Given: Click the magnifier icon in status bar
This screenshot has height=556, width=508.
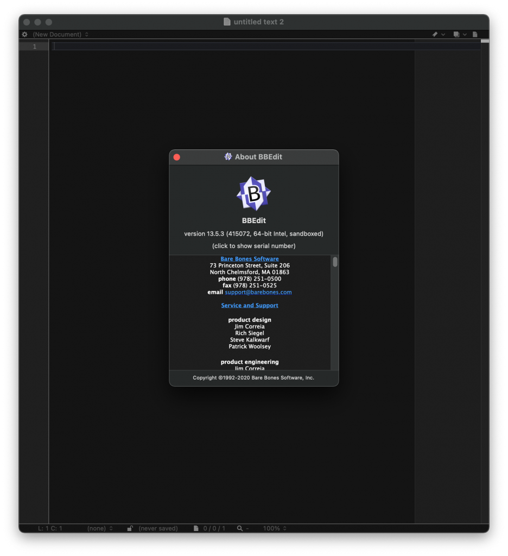Looking at the screenshot, I should point(240,528).
